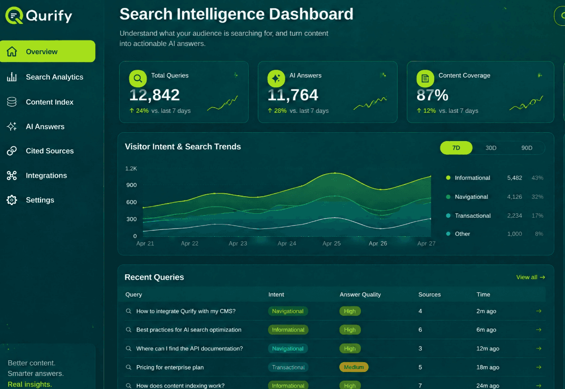Viewport: 565px width, 389px height.
Task: Open the Settings menu label
Action: tap(40, 200)
